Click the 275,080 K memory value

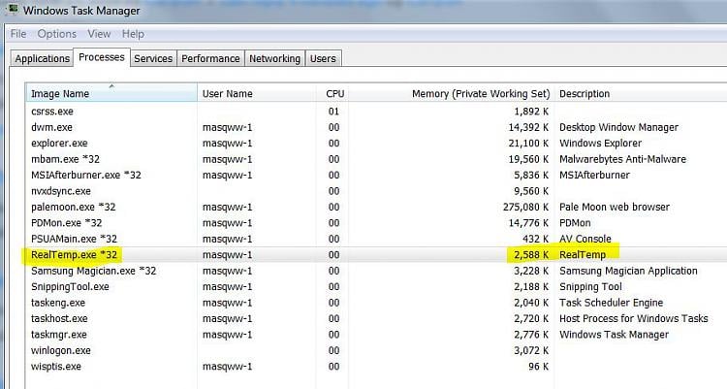pyautogui.click(x=525, y=207)
